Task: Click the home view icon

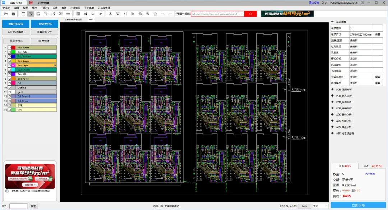Action: coord(154,14)
